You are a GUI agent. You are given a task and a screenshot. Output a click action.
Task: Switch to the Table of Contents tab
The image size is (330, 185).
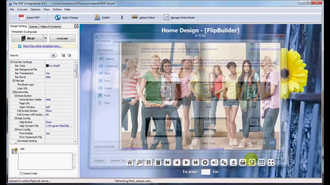tap(50, 26)
